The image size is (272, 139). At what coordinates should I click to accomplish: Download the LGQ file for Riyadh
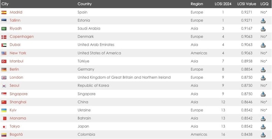click(263, 28)
